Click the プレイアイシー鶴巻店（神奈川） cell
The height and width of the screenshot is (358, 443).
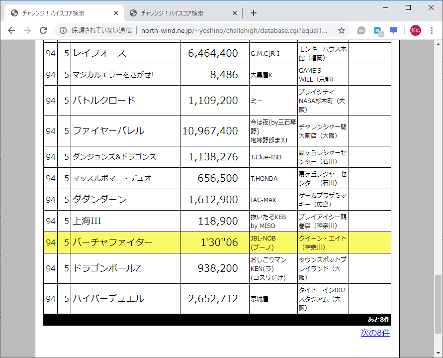[x=323, y=221]
